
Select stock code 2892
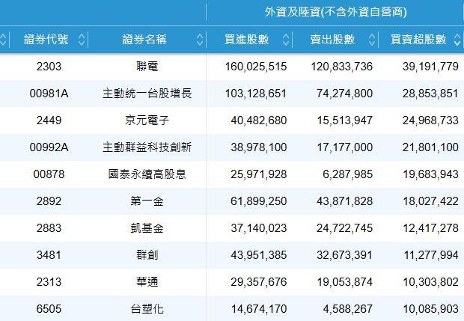(49, 201)
